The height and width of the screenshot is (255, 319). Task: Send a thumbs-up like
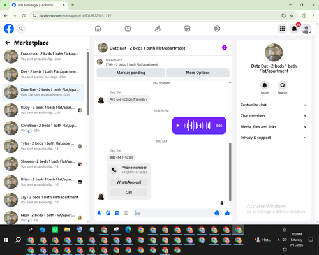pos(227,213)
